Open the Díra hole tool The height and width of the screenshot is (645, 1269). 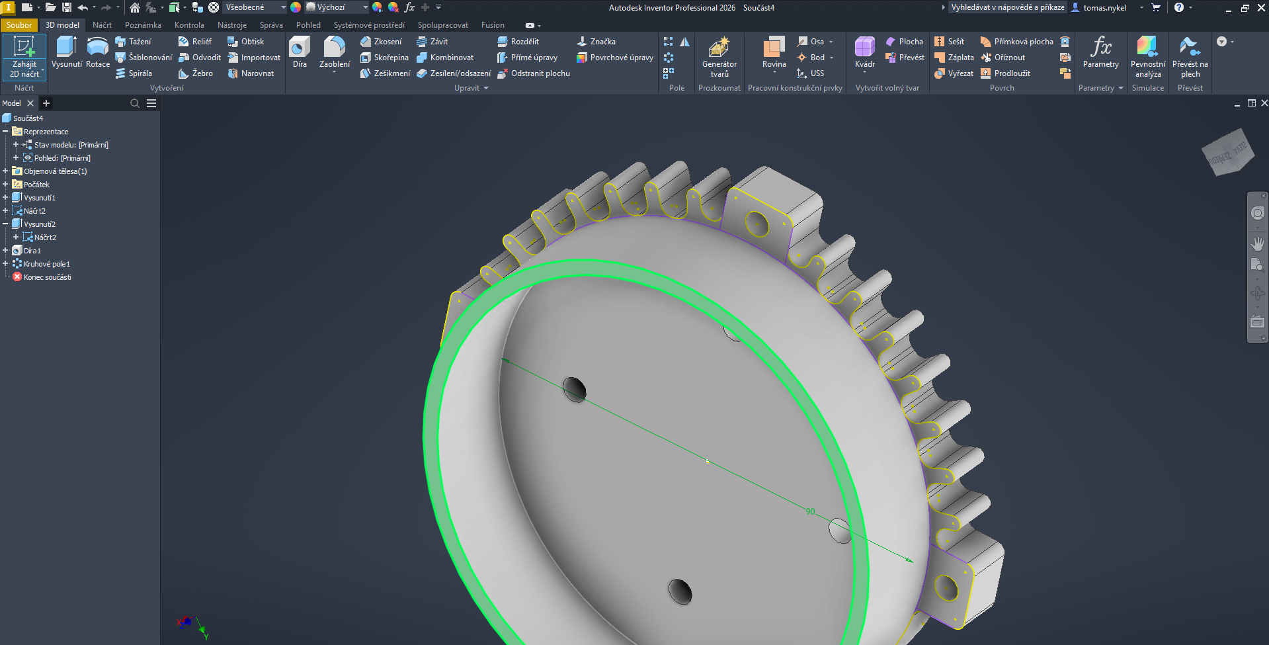(300, 52)
